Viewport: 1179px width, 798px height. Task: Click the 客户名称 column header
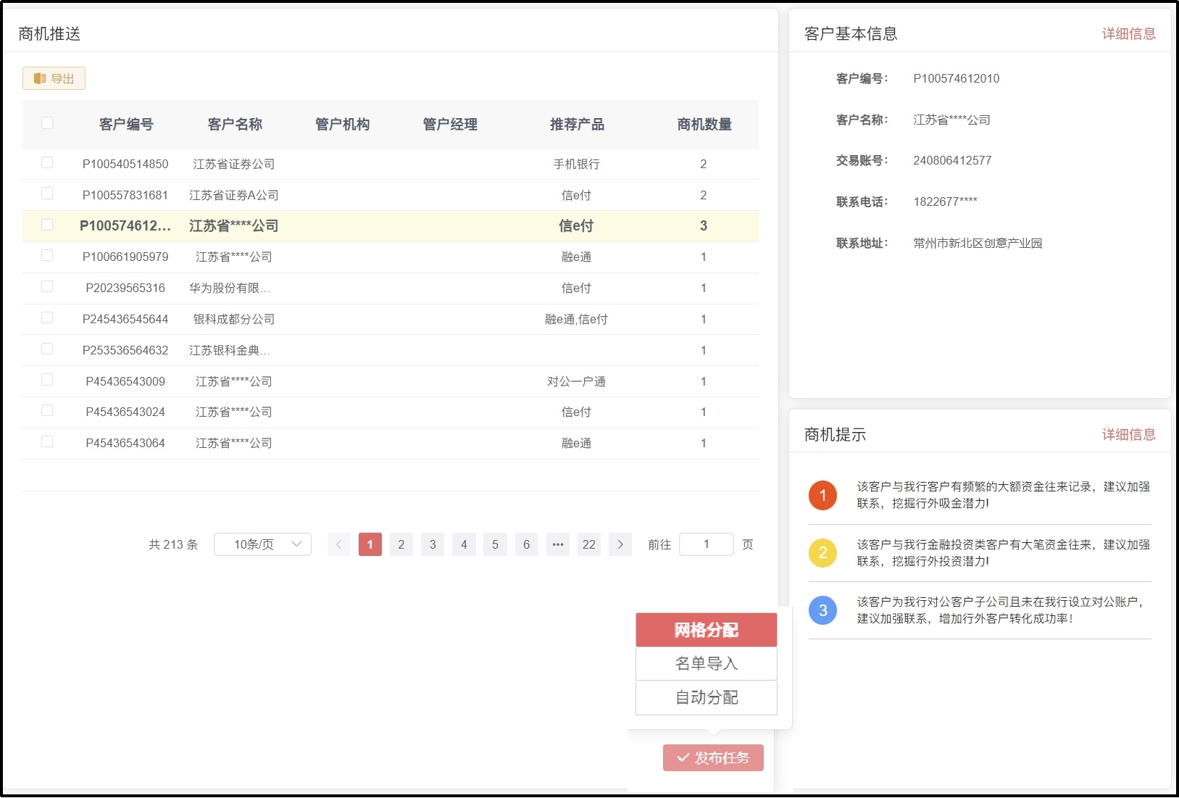pos(234,124)
